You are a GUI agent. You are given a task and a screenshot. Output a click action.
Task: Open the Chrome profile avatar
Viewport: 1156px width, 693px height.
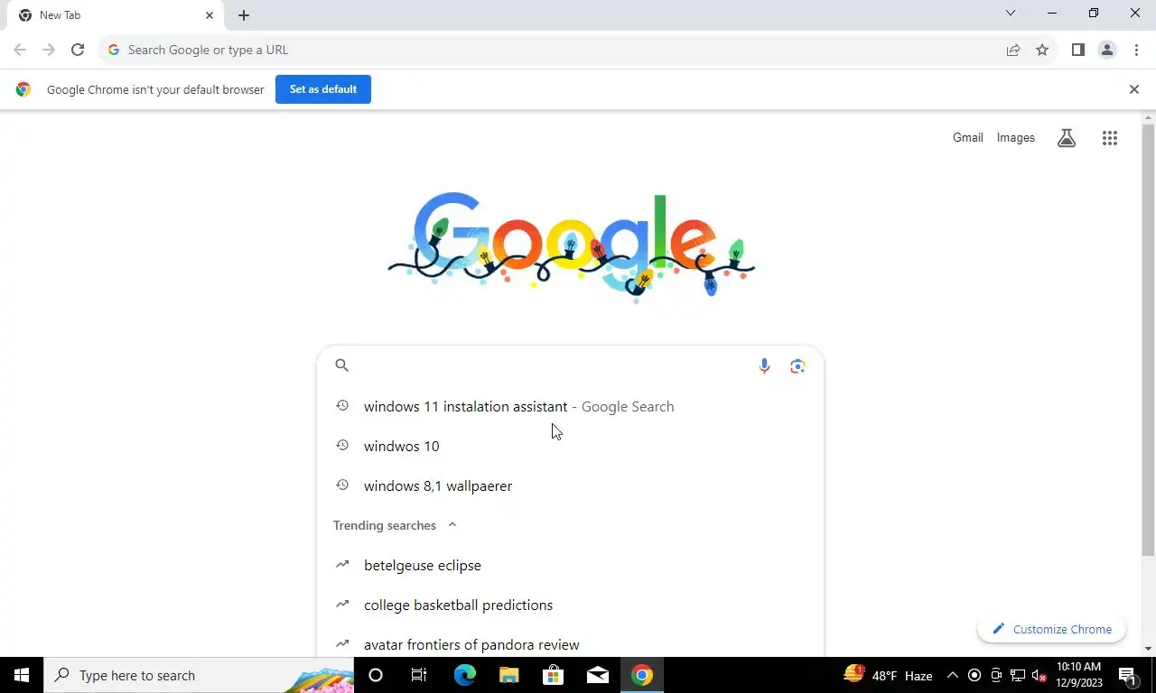(1107, 50)
